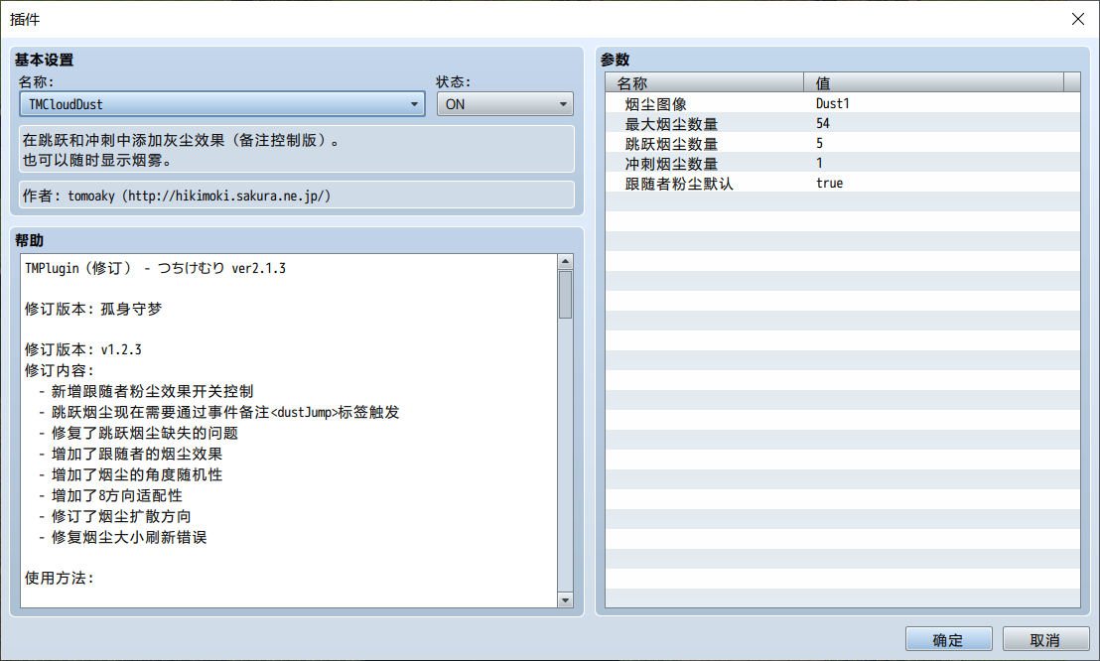The width and height of the screenshot is (1100, 661).
Task: Click the plugin description text box
Action: click(297, 150)
